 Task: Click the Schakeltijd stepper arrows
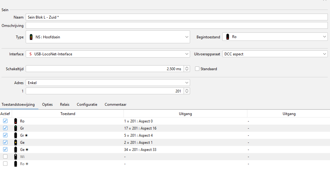pos(187,69)
